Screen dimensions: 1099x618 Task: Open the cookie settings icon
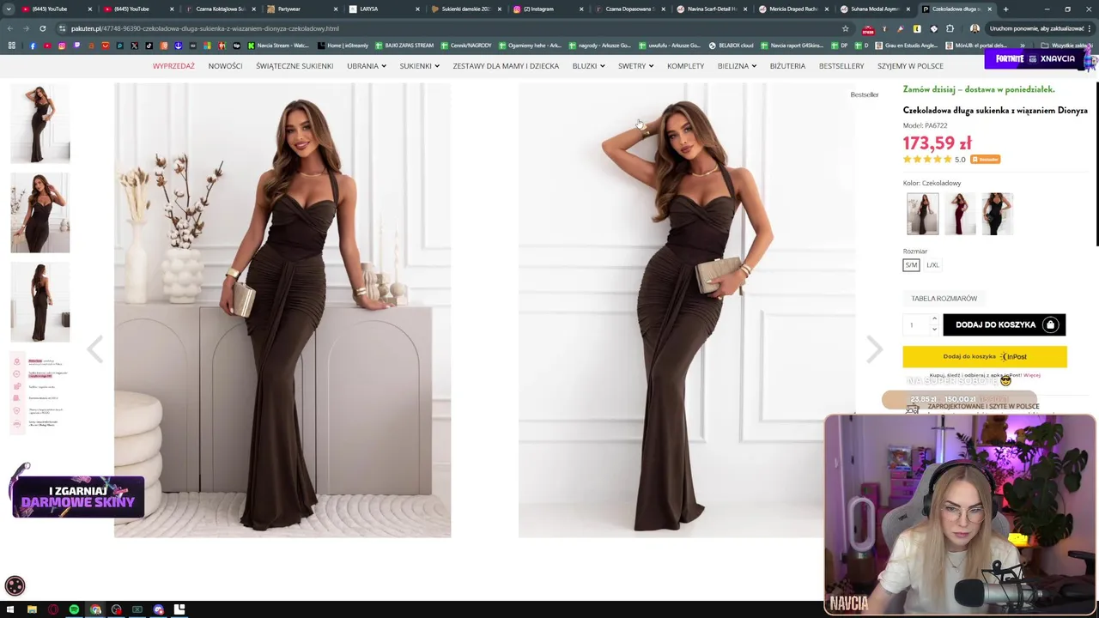(15, 586)
